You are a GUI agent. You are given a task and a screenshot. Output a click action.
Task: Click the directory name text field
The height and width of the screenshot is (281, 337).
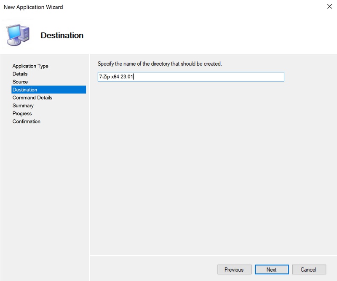click(191, 77)
